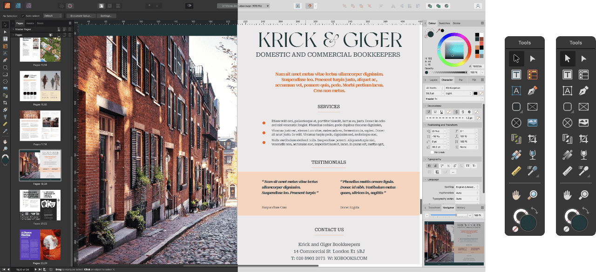Enable the No break checkbox
This screenshot has width=596, height=272.
click(x=432, y=152)
